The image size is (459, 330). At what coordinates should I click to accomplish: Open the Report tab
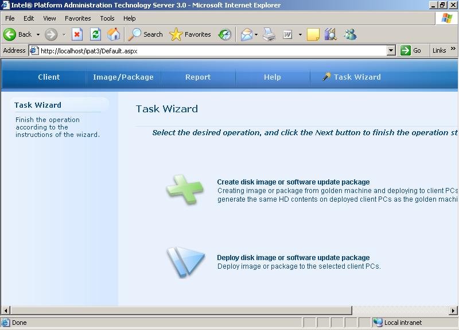(198, 77)
